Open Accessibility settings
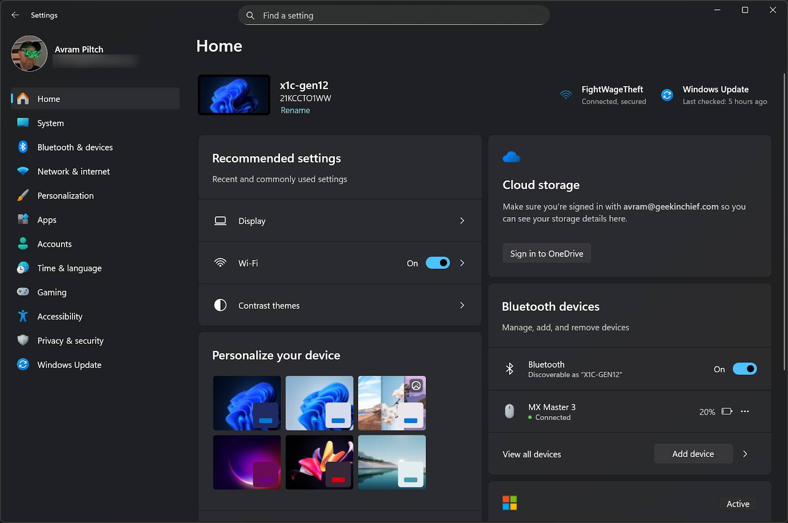 point(96,316)
